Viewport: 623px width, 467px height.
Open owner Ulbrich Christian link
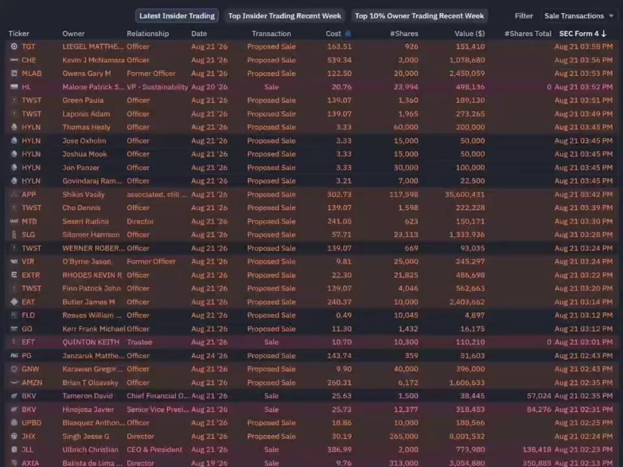(x=90, y=449)
